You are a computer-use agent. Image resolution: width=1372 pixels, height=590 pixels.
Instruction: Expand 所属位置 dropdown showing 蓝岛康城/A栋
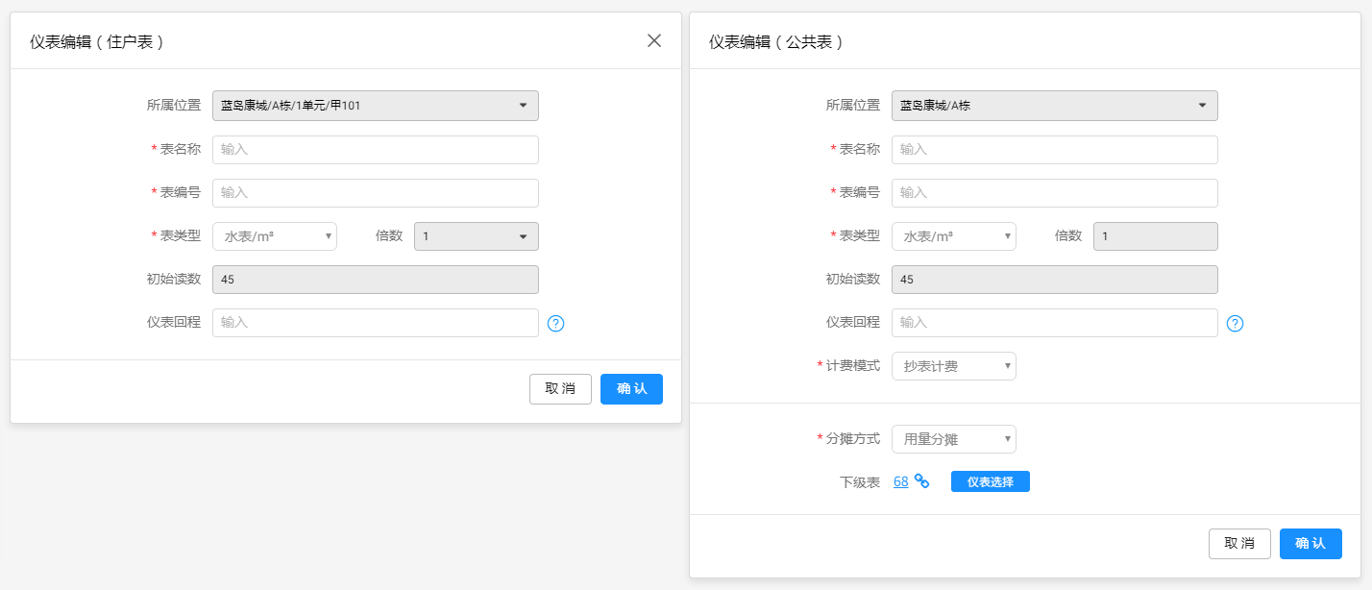[1054, 106]
